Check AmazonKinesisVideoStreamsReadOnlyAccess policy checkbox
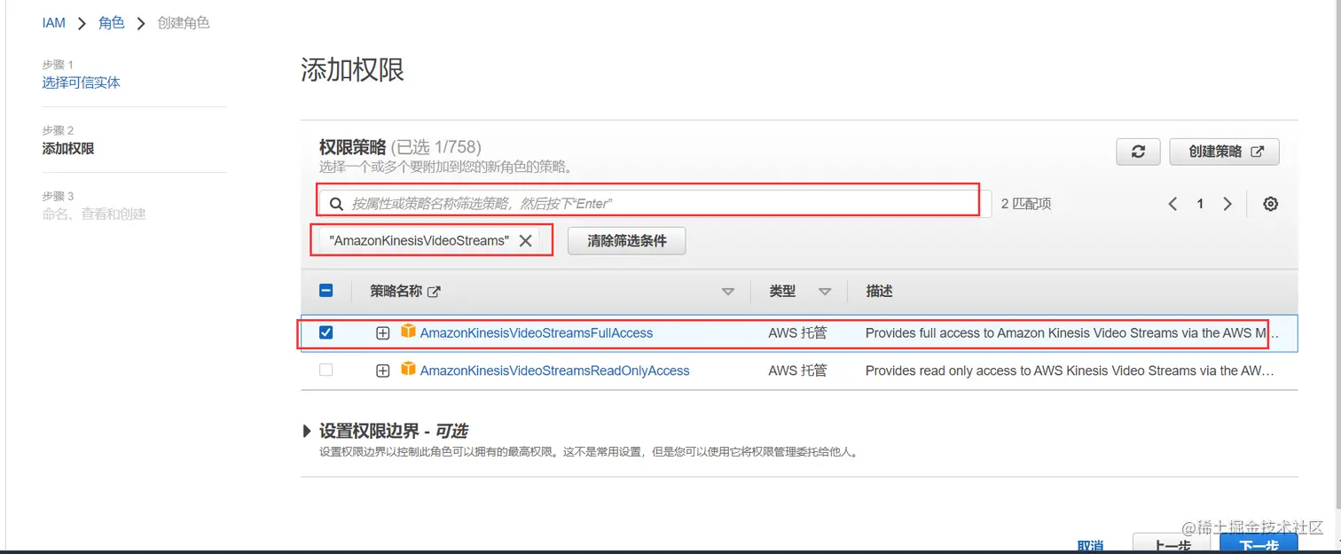The height and width of the screenshot is (554, 1341). (325, 370)
